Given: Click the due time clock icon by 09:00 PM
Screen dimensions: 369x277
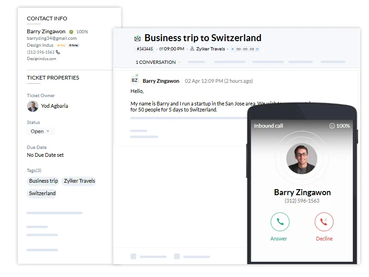Looking at the screenshot, I should tap(161, 49).
